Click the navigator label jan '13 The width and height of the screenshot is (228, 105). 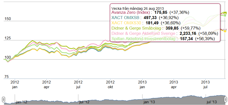[149, 102]
